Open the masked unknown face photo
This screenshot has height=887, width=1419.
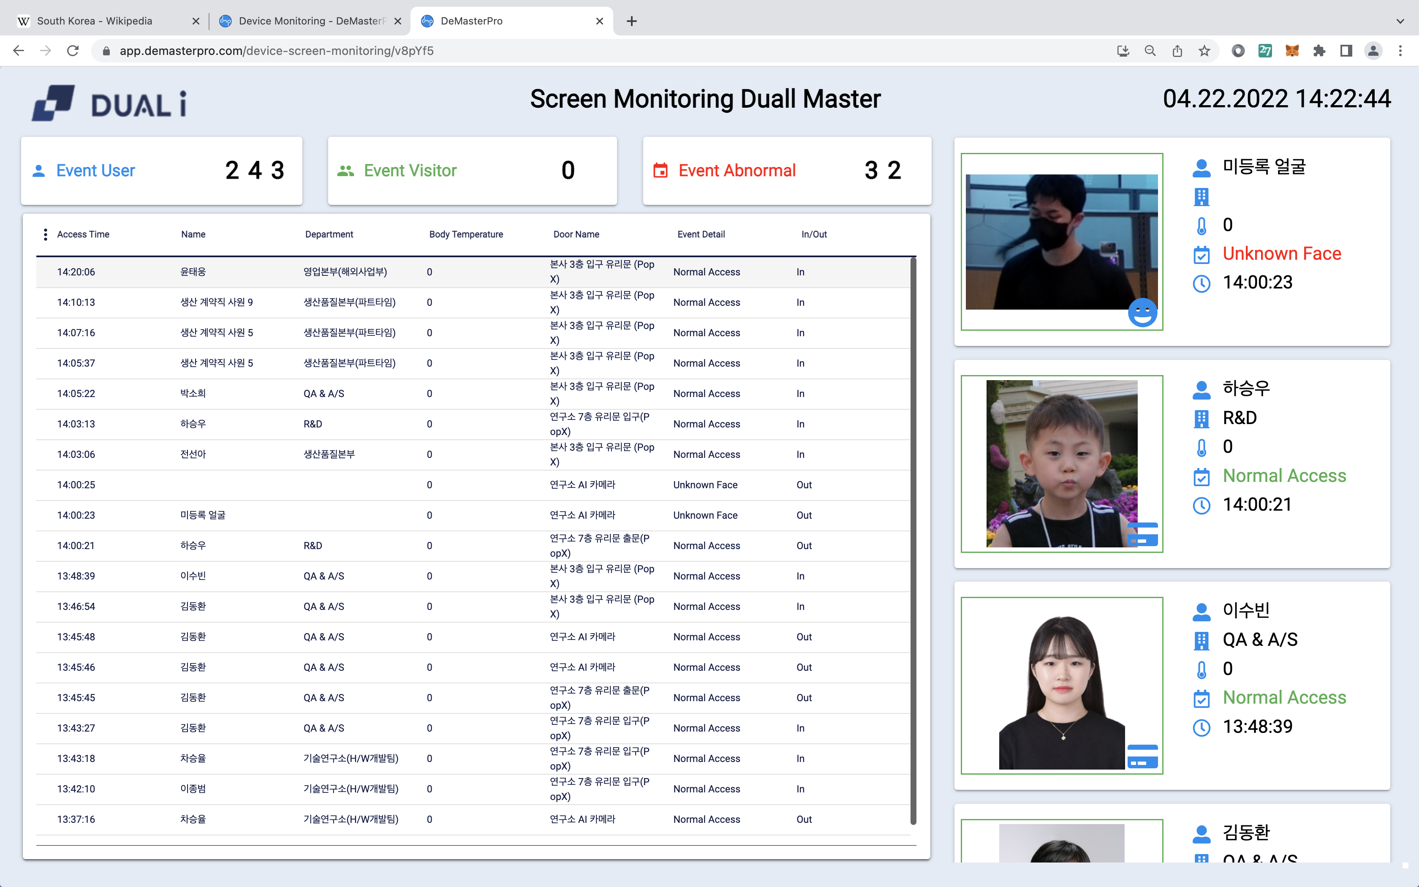pyautogui.click(x=1062, y=242)
